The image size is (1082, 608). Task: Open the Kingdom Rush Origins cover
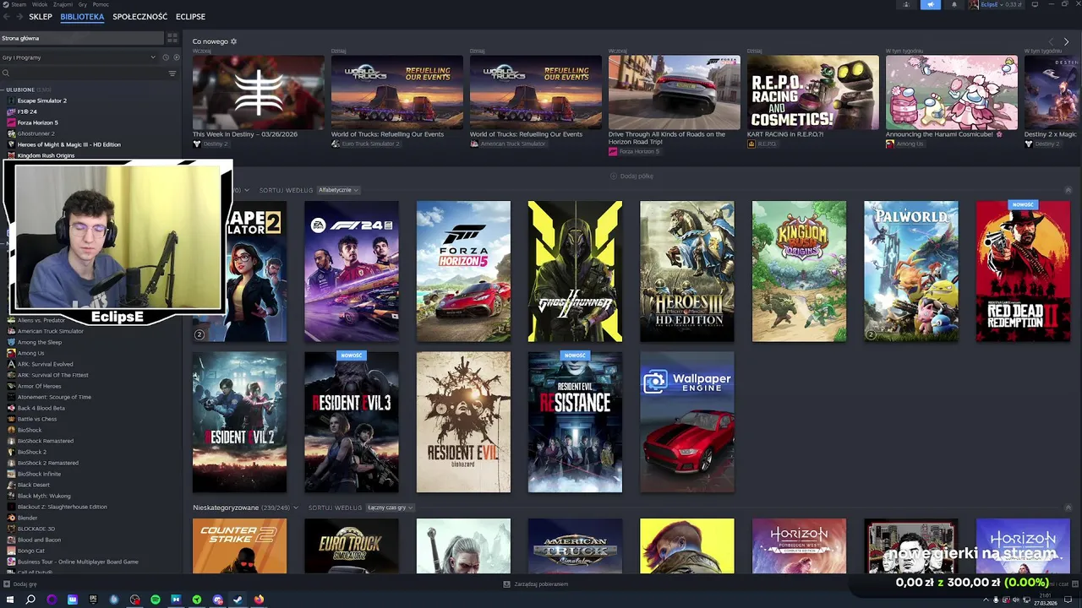click(x=799, y=271)
